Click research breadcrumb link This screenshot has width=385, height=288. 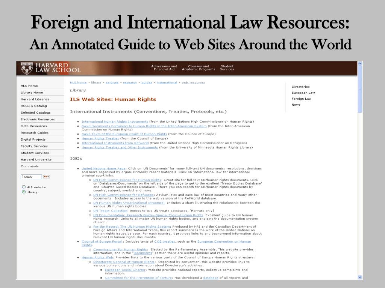tap(130, 82)
